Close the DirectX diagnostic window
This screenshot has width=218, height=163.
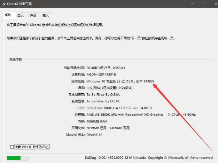coord(216,4)
